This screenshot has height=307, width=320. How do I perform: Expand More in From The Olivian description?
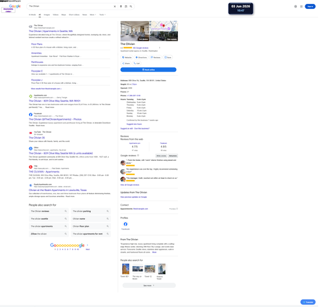(x=154, y=252)
